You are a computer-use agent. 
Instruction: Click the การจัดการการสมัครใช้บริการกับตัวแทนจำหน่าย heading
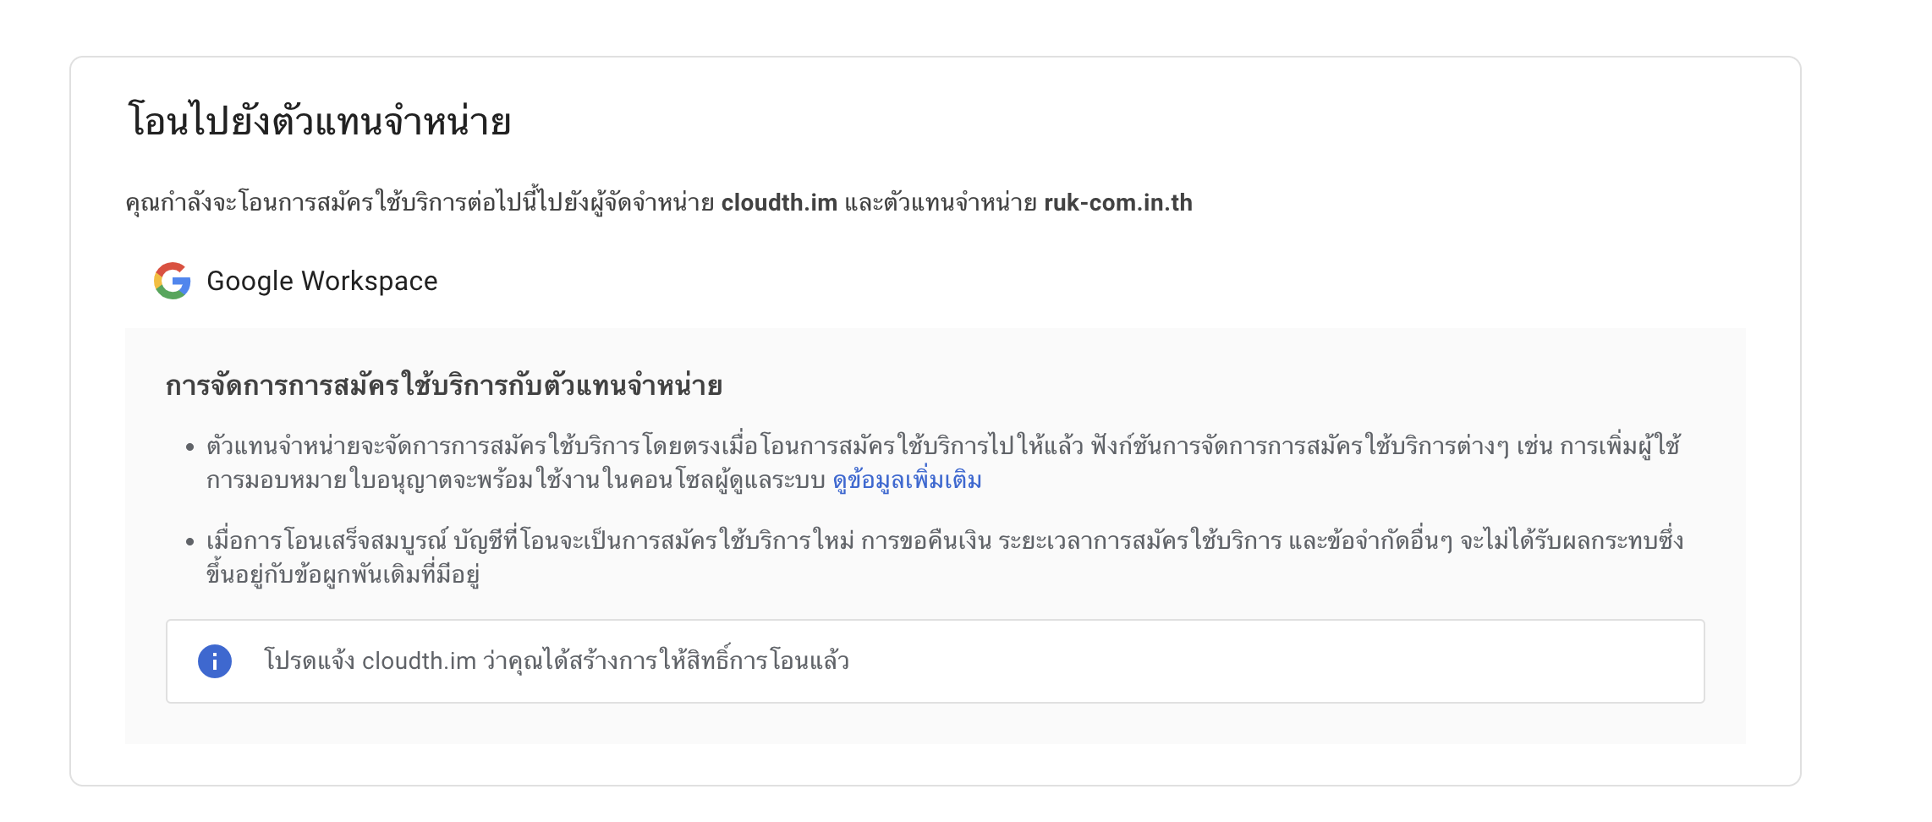point(444,386)
